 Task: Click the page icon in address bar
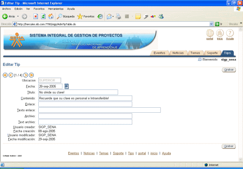pos(15,24)
